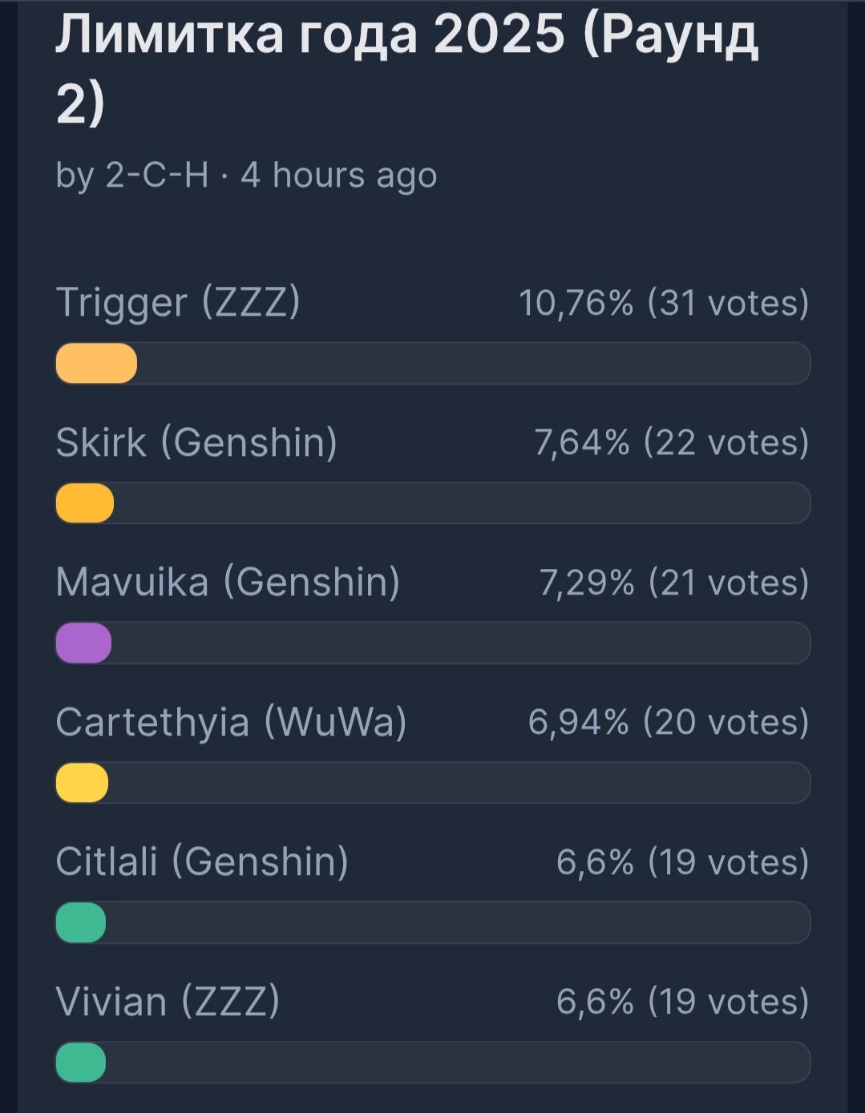Click Vivian's 6,6% (19 votes) text
The width and height of the screenshot is (865, 1113).
coord(682,1002)
